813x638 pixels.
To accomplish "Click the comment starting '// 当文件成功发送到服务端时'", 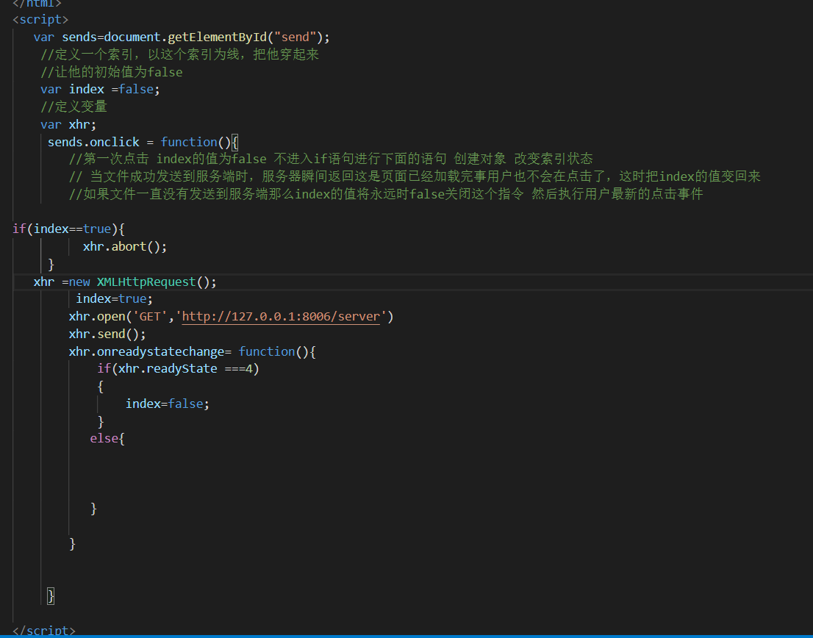I will click(x=415, y=176).
